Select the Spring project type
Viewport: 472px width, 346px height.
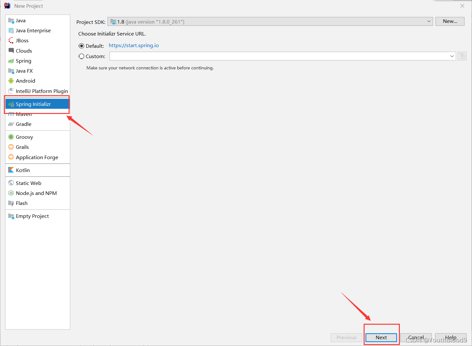point(38,61)
